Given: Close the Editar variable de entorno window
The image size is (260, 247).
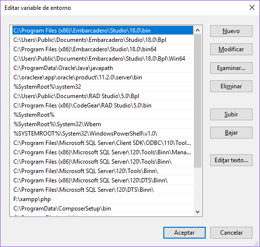Looking at the screenshot, I should [x=252, y=7].
